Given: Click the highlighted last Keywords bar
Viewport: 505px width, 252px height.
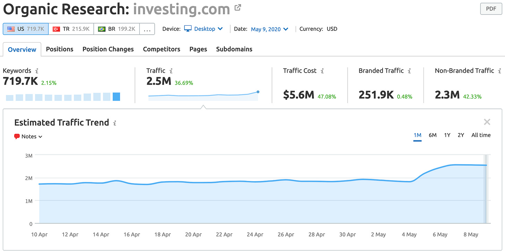Looking at the screenshot, I should click(117, 97).
